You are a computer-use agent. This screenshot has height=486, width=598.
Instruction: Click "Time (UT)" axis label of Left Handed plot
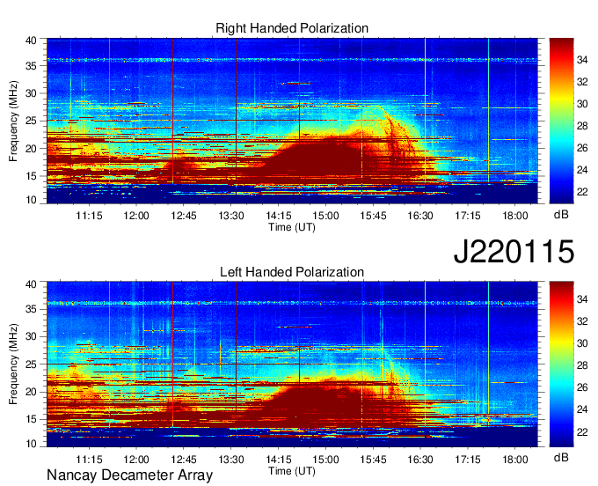click(292, 471)
